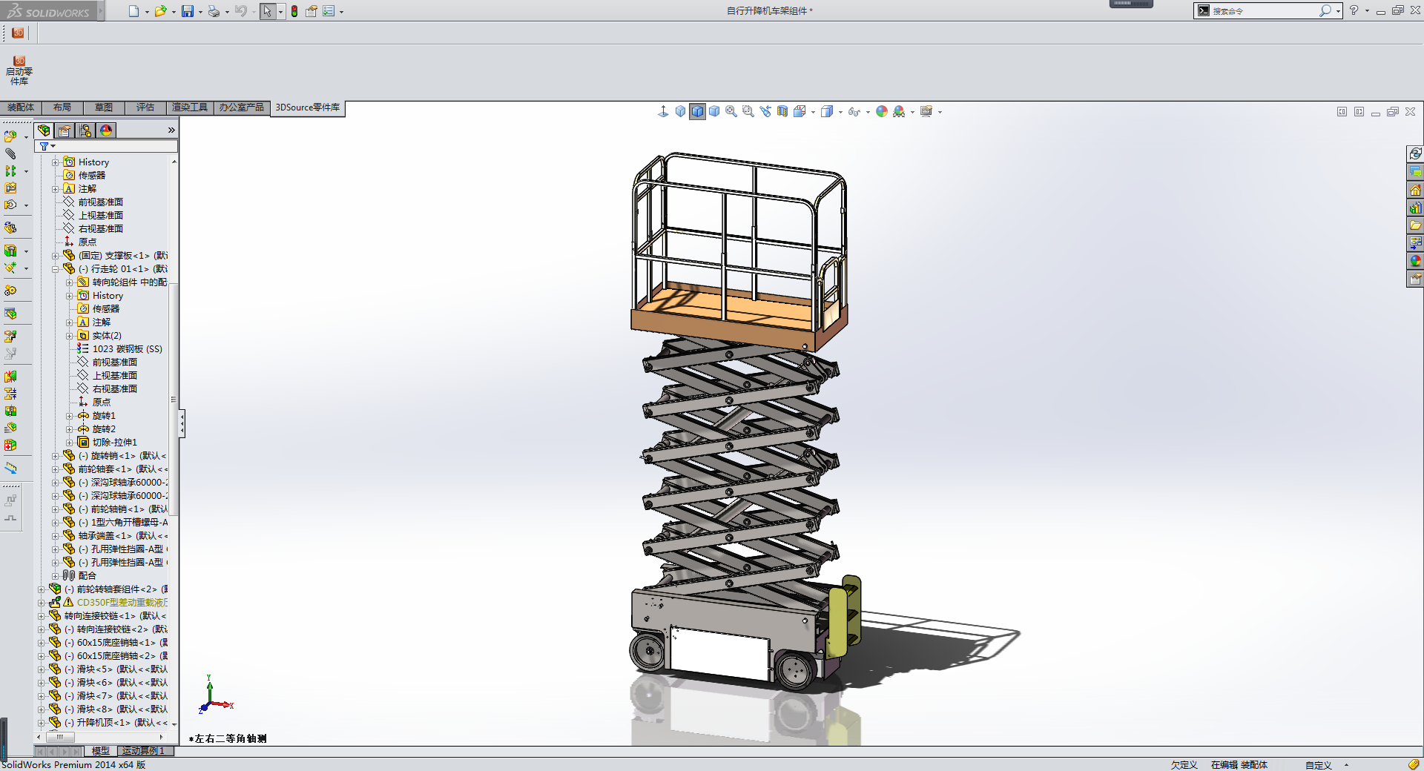The image size is (1424, 771).
Task: Click the Open file folder icon
Action: pos(160,11)
